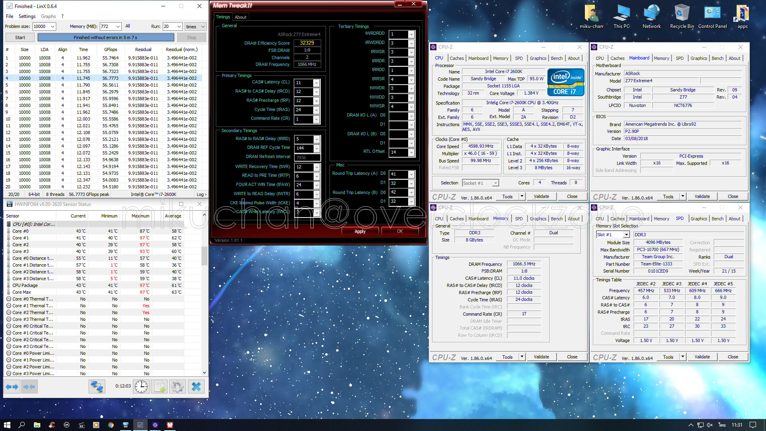The width and height of the screenshot is (766, 431).
Task: Open This PC desktop icon
Action: pos(622,17)
